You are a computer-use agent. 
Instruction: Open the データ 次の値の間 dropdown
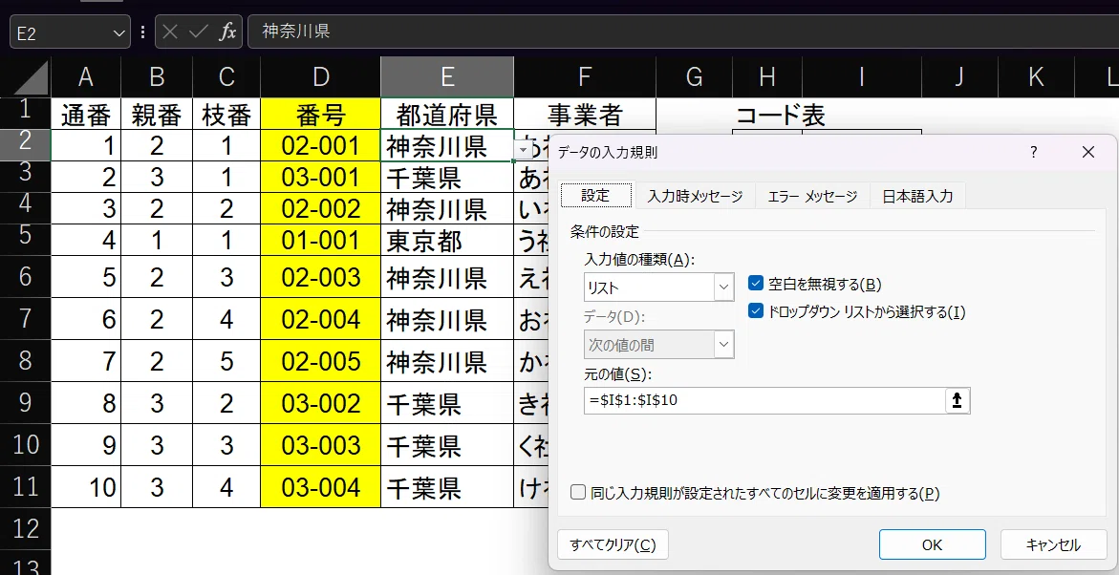pyautogui.click(x=724, y=345)
